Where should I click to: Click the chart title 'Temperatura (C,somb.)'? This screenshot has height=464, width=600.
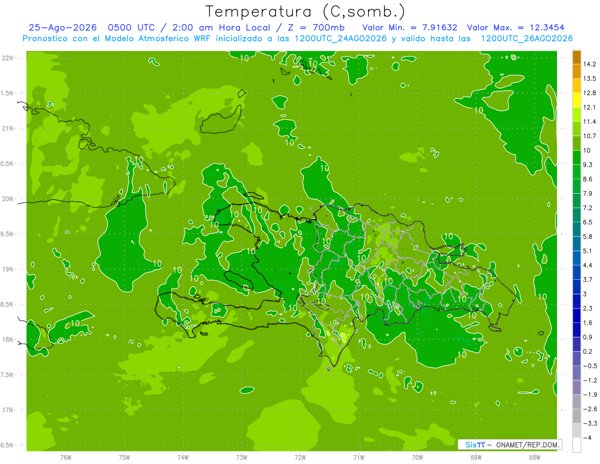304,11
